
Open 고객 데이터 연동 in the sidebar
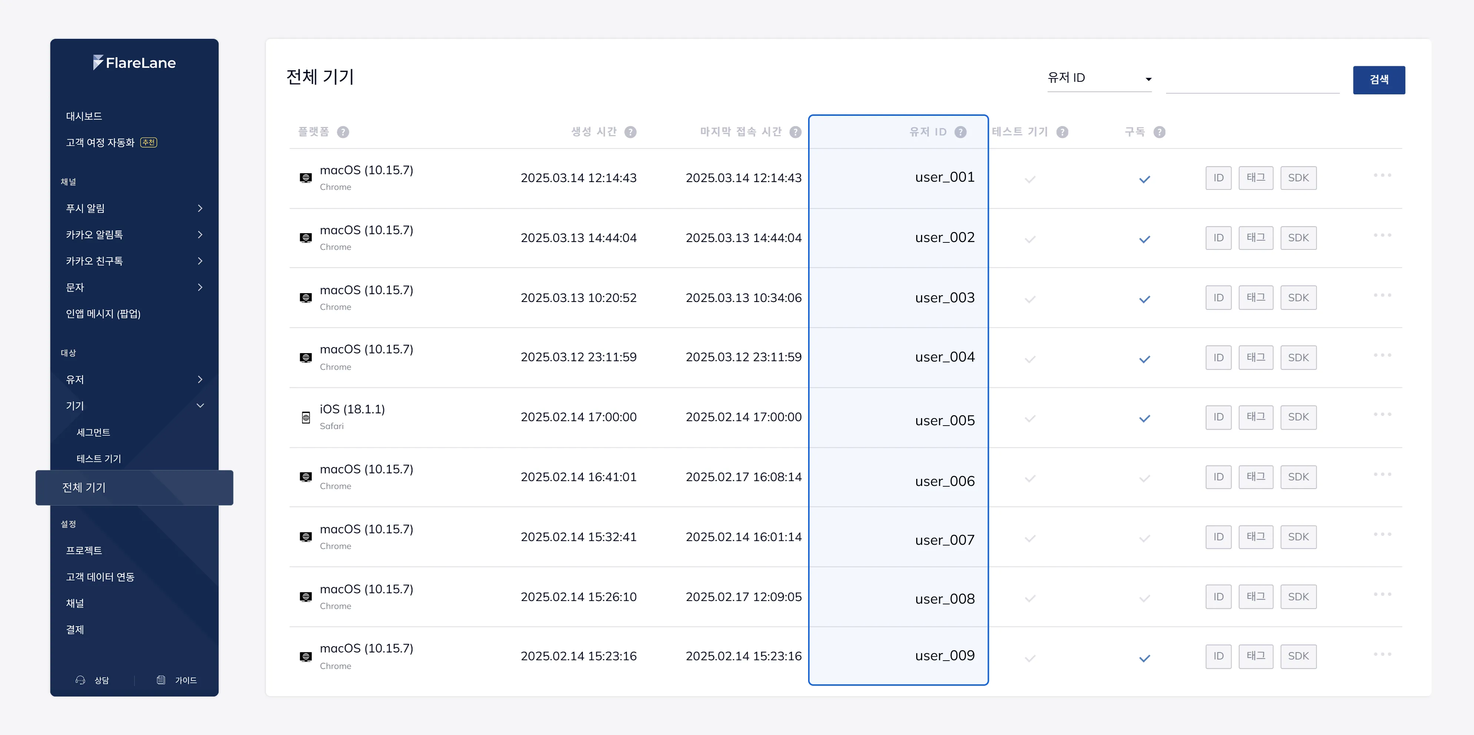pyautogui.click(x=100, y=577)
